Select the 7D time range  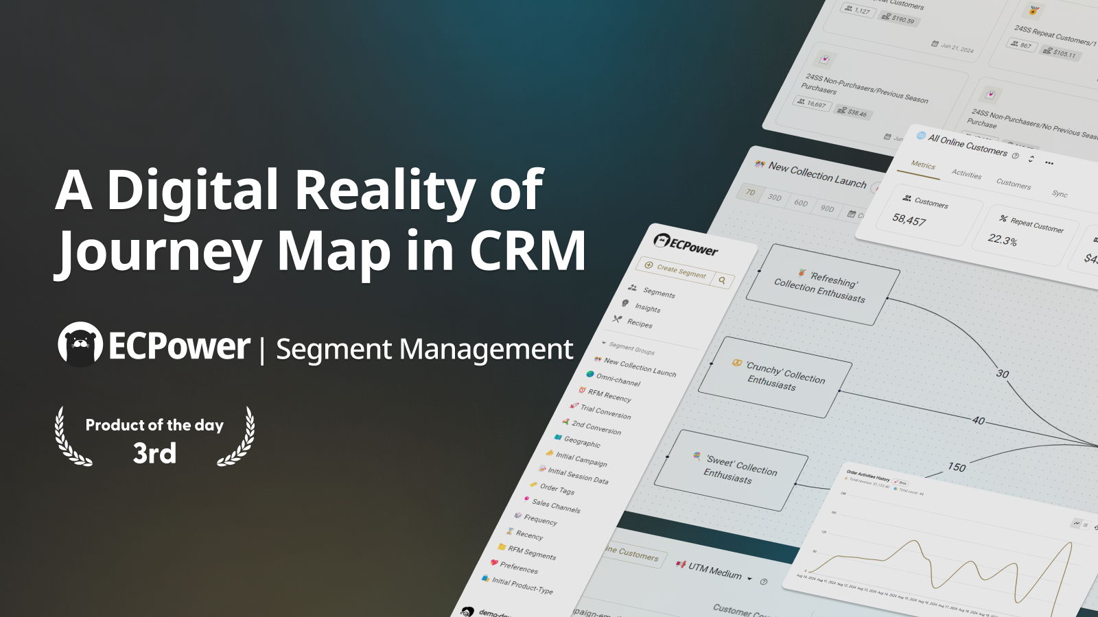(x=750, y=193)
